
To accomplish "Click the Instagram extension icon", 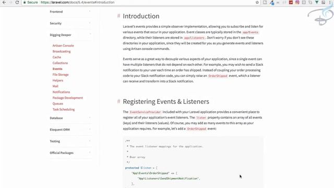I will (297, 2).
